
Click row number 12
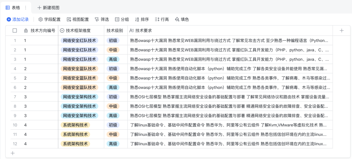15,144
